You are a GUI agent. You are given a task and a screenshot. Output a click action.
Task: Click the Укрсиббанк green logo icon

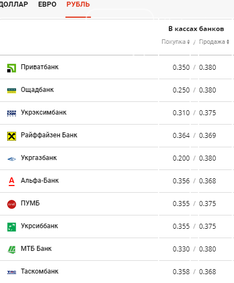click(12, 227)
